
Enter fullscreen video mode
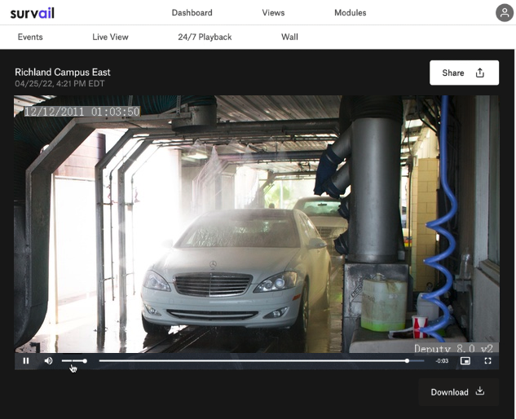click(x=487, y=361)
